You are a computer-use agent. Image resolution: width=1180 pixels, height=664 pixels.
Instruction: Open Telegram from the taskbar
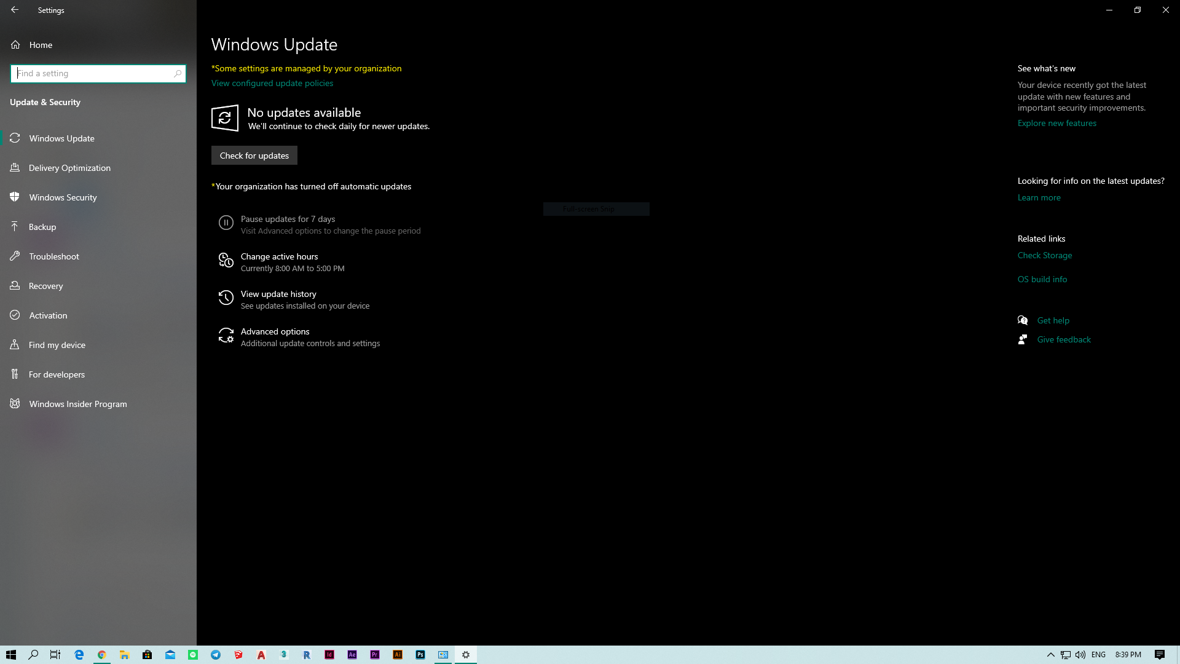tap(216, 655)
